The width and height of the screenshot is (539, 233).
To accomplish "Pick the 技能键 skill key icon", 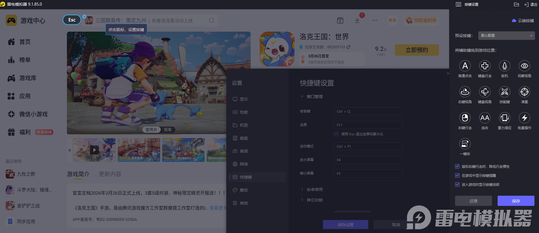I will (x=505, y=92).
